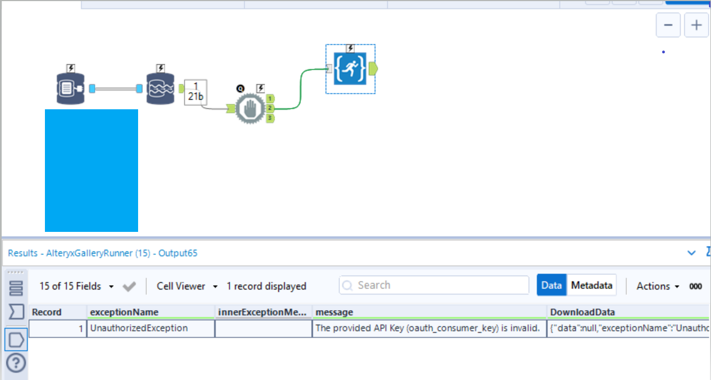The width and height of the screenshot is (711, 380).
Task: Select the Data Stream In tool
Action: [160, 88]
